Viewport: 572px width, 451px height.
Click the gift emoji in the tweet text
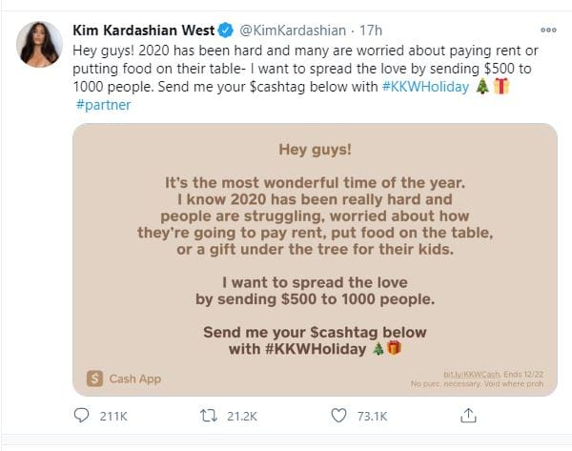point(502,87)
